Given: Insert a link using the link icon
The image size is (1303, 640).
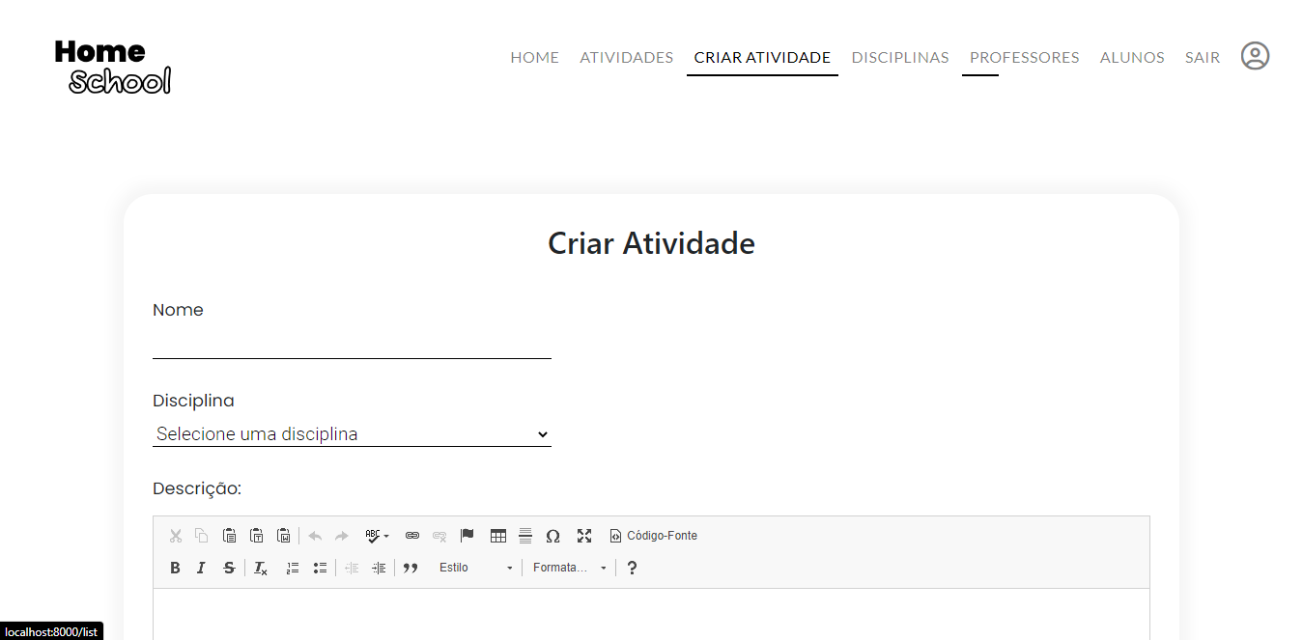Looking at the screenshot, I should (412, 535).
